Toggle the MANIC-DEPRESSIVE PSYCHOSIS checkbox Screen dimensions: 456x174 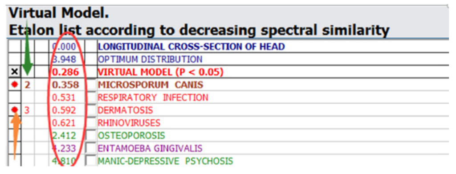[x=92, y=160]
